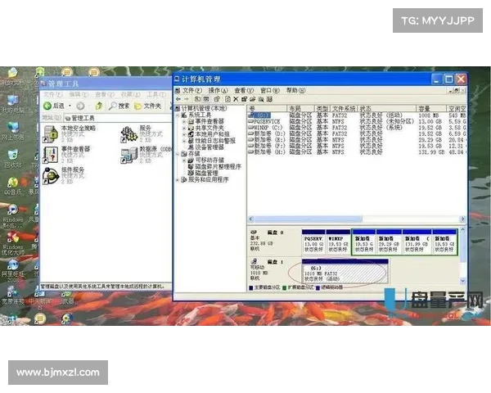Select 磁盘管理 in the tree
Viewport: 491px width, 393px height.
click(x=209, y=173)
